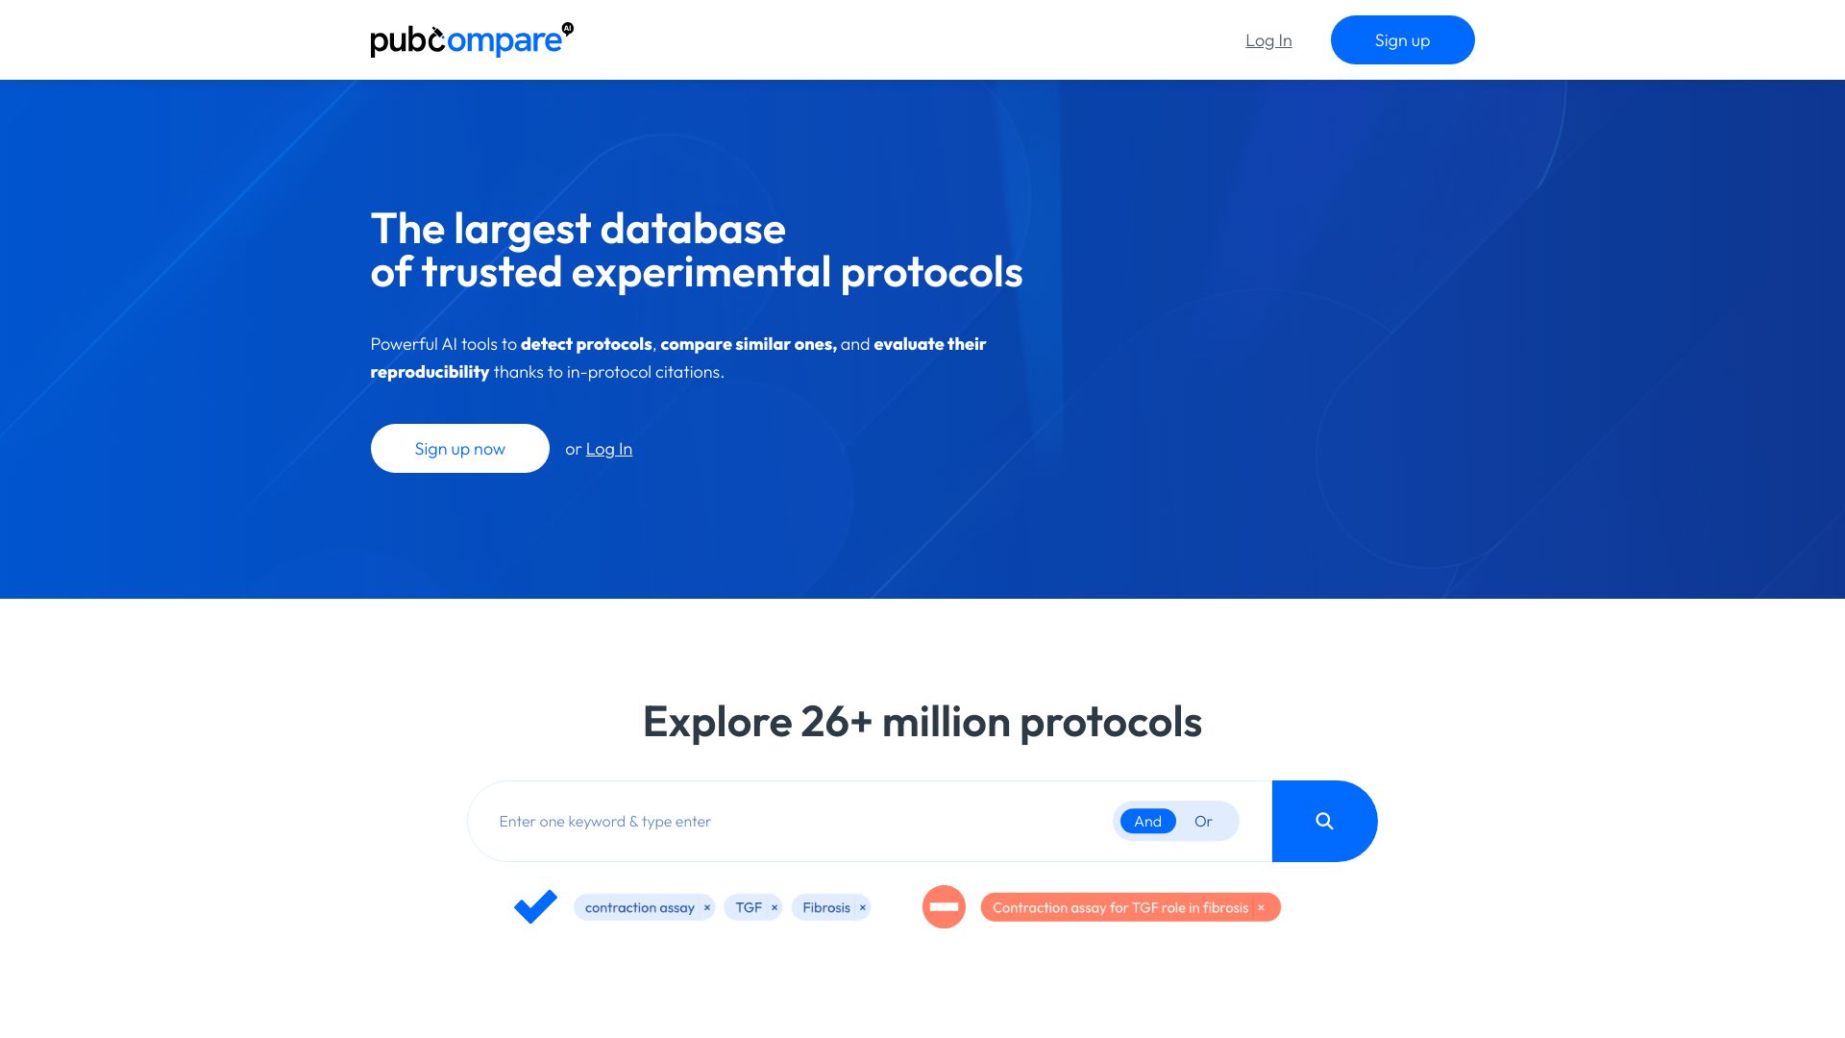This screenshot has height=1038, width=1845.
Task: Click the search magnifying glass icon
Action: point(1323,822)
